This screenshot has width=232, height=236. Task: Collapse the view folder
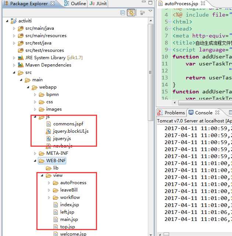pos(42,175)
